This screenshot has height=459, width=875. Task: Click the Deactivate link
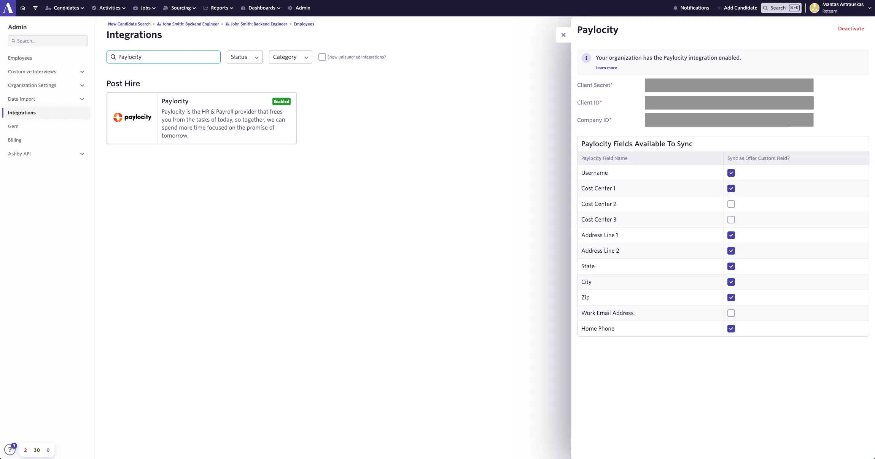(x=851, y=29)
